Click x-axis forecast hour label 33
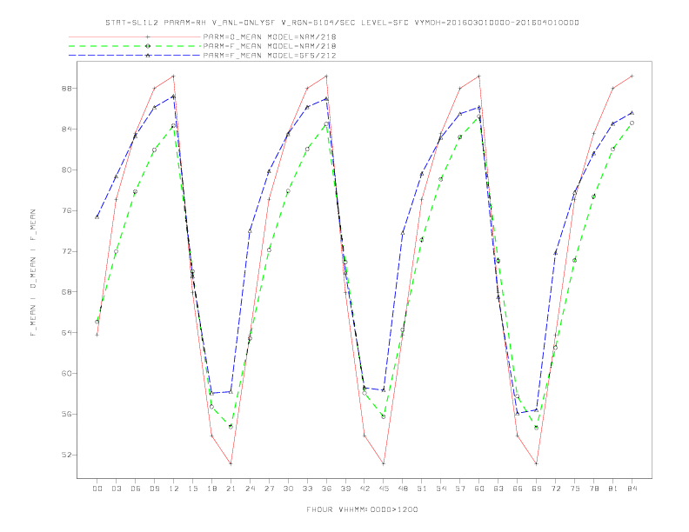Screen dimensions: 689x532 (307, 489)
